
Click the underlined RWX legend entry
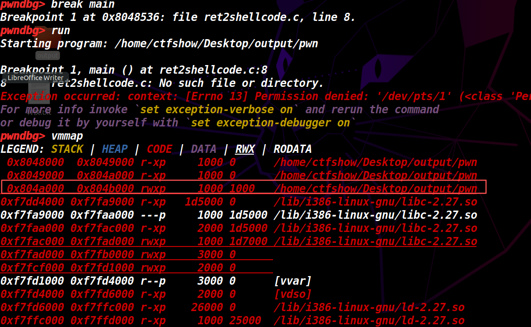pos(245,149)
